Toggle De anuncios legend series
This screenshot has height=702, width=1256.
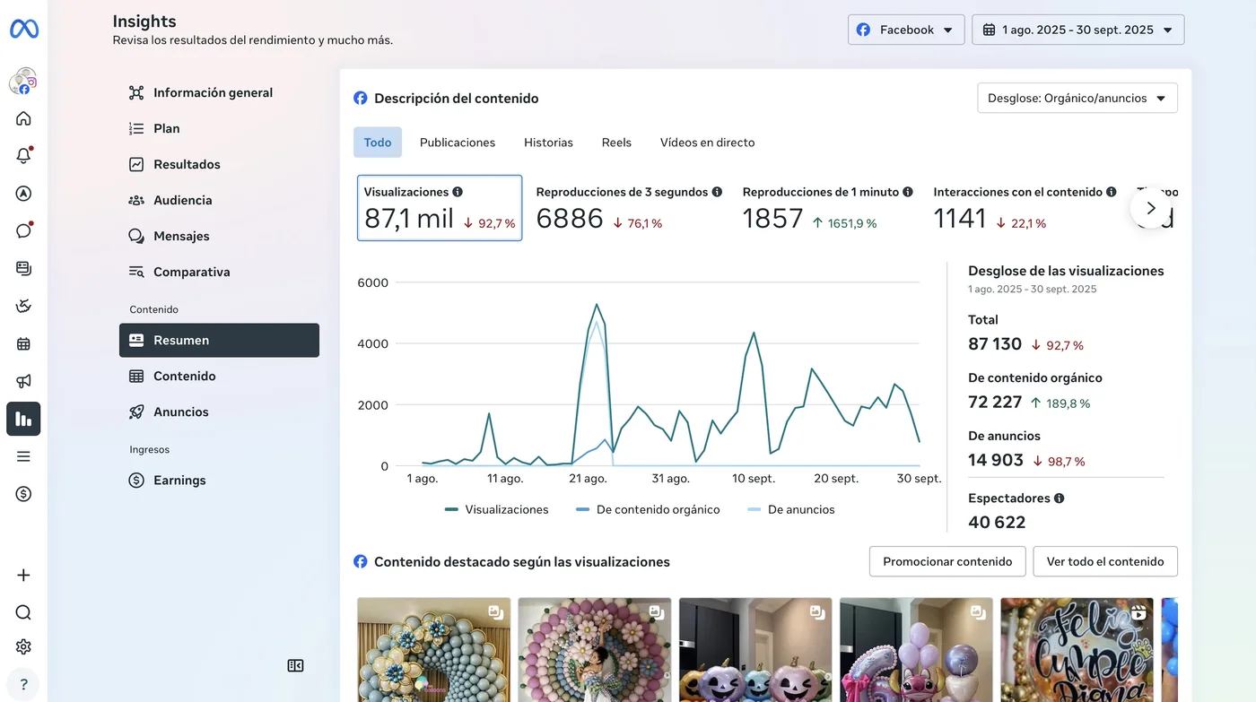click(790, 509)
